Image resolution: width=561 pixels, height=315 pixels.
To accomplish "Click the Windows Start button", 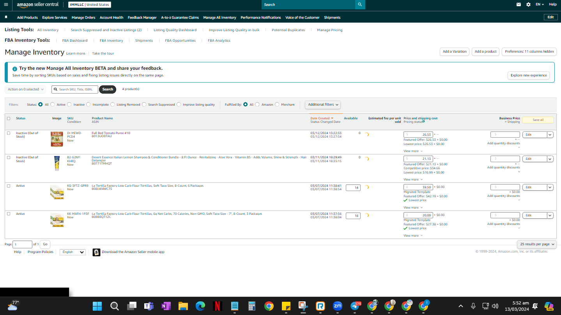I will [x=97, y=306].
